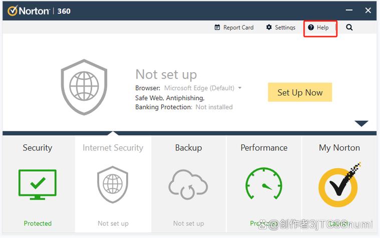Click the My Norton yellow checkmark logo

pyautogui.click(x=339, y=184)
